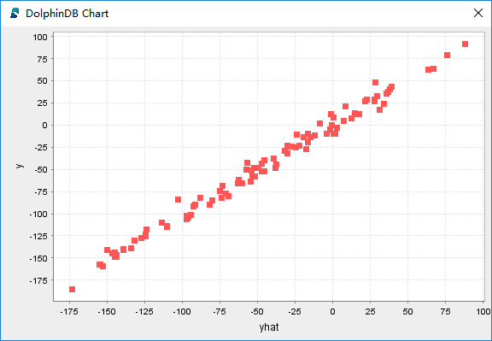Click the data point near yhat 76, y 79
The image size is (492, 341).
(x=447, y=56)
